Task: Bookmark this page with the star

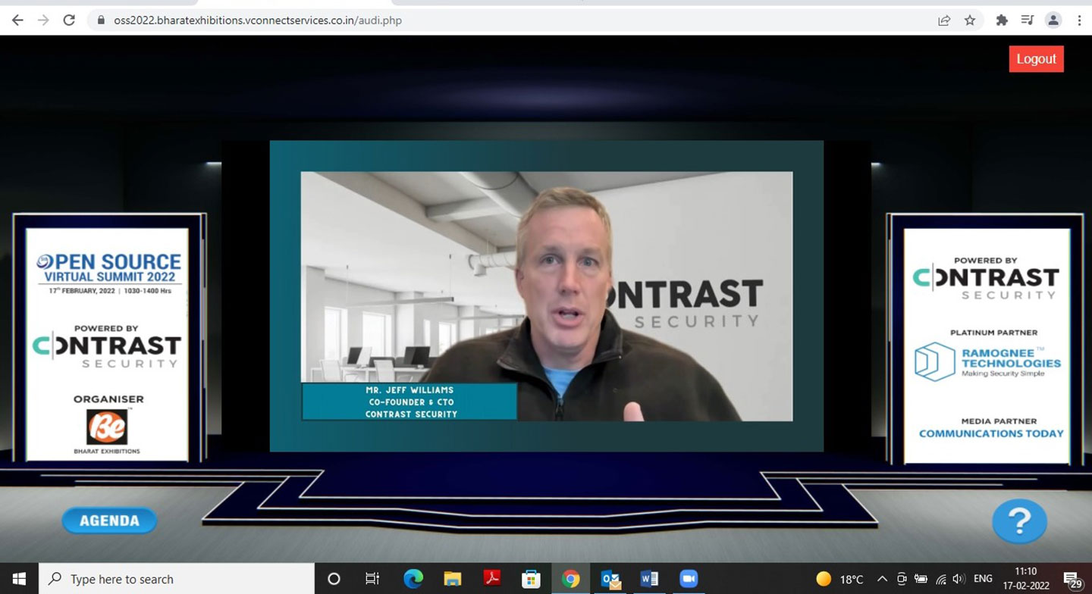Action: (x=970, y=20)
